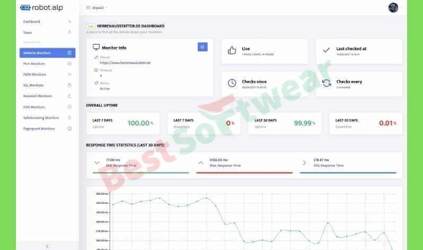Click the HERRENAUSSTATTER.DE DASHBOARD heading

[x=130, y=26]
